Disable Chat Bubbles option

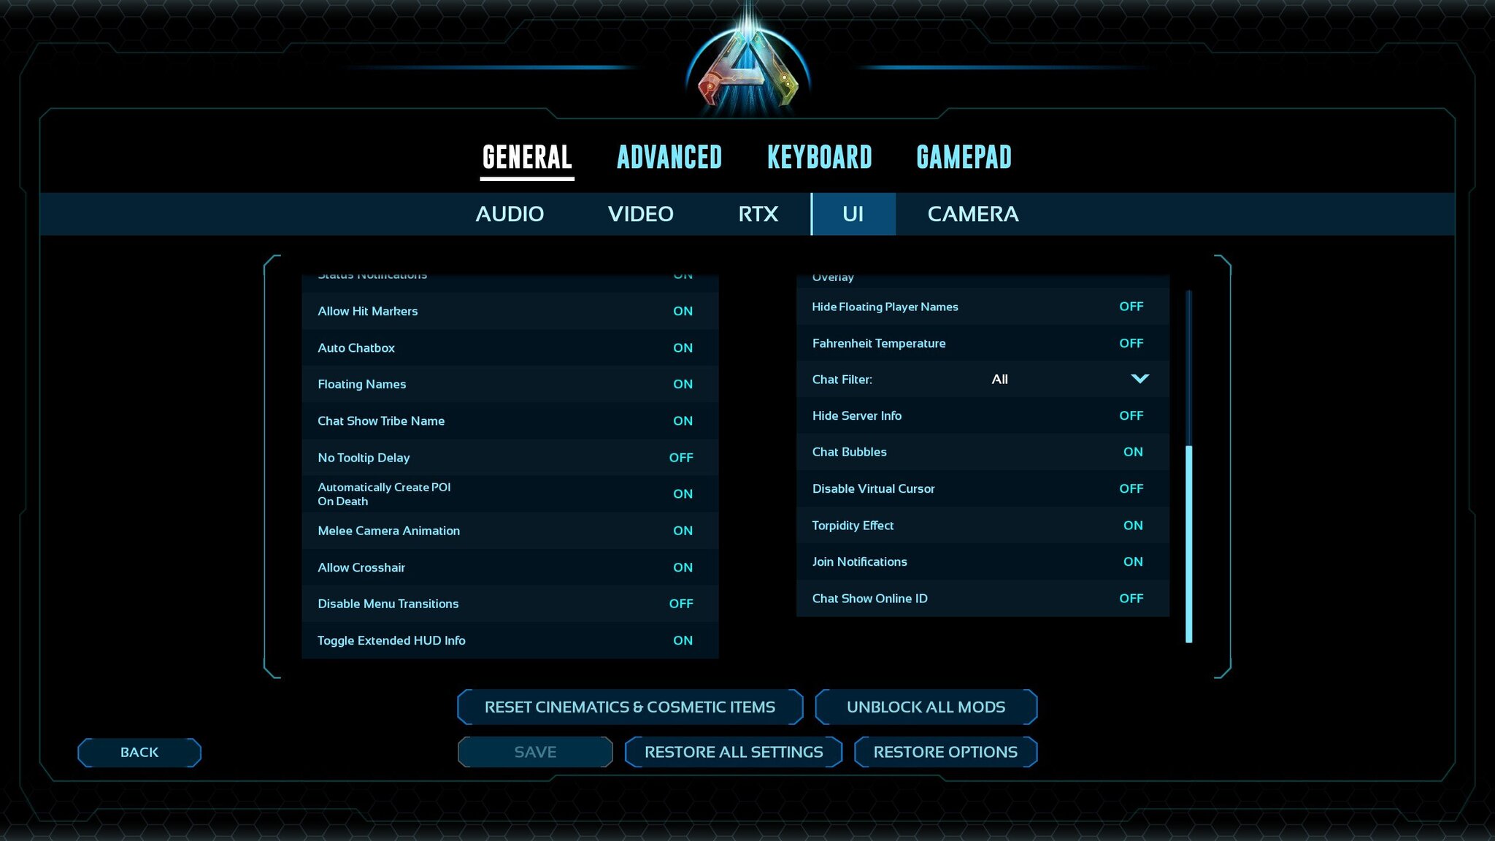[x=1132, y=452]
